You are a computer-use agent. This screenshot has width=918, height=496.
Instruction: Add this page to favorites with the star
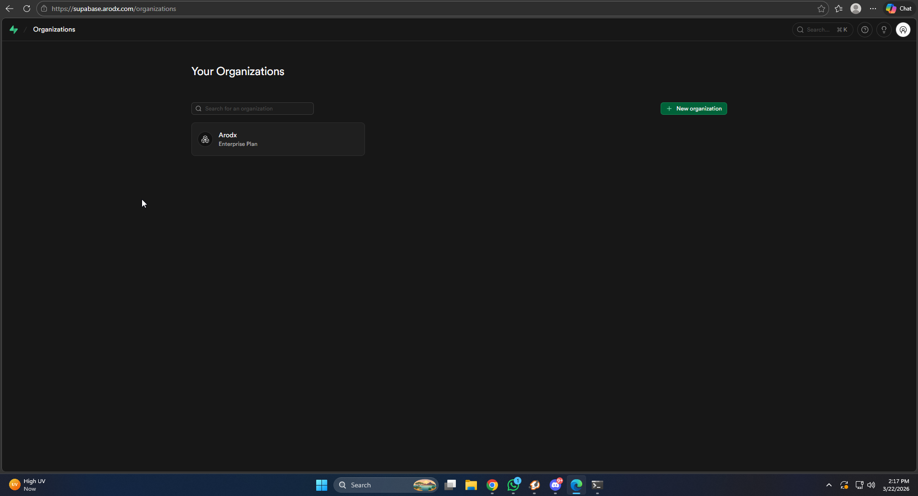(x=821, y=9)
